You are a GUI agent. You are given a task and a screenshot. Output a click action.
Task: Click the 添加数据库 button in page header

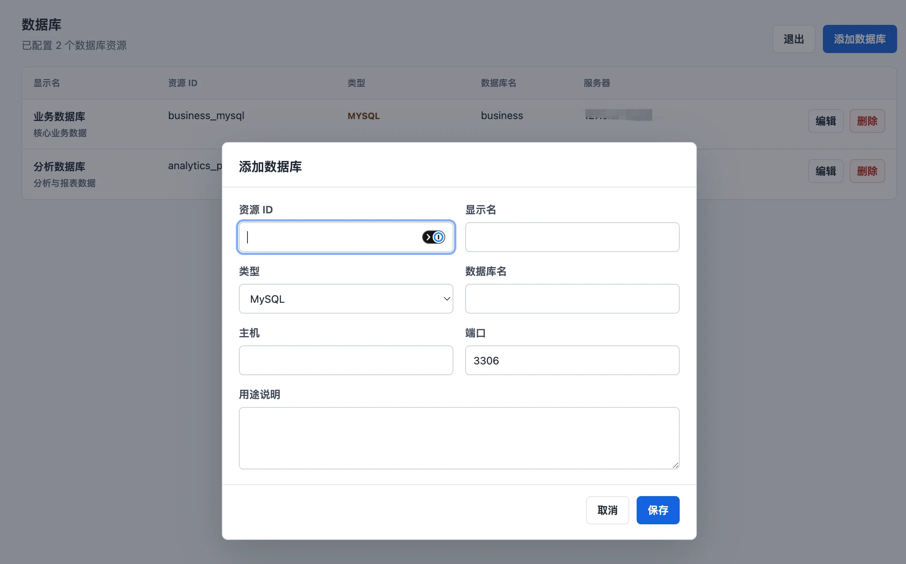coord(859,39)
